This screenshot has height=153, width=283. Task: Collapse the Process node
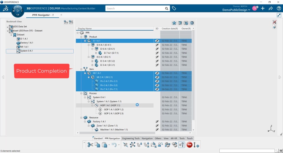coord(81,93)
